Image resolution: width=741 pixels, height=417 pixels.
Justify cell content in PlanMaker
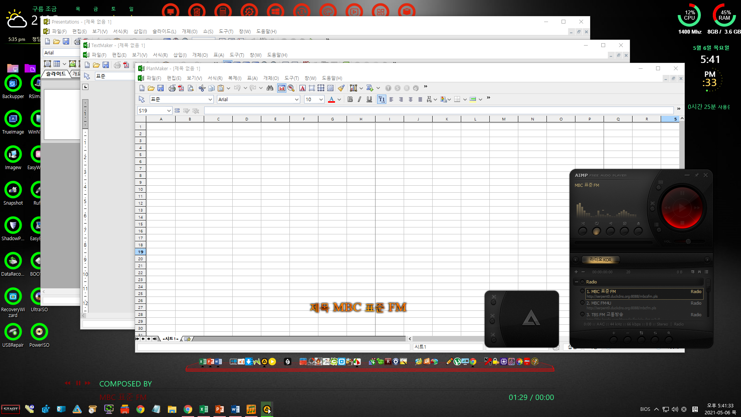(420, 99)
